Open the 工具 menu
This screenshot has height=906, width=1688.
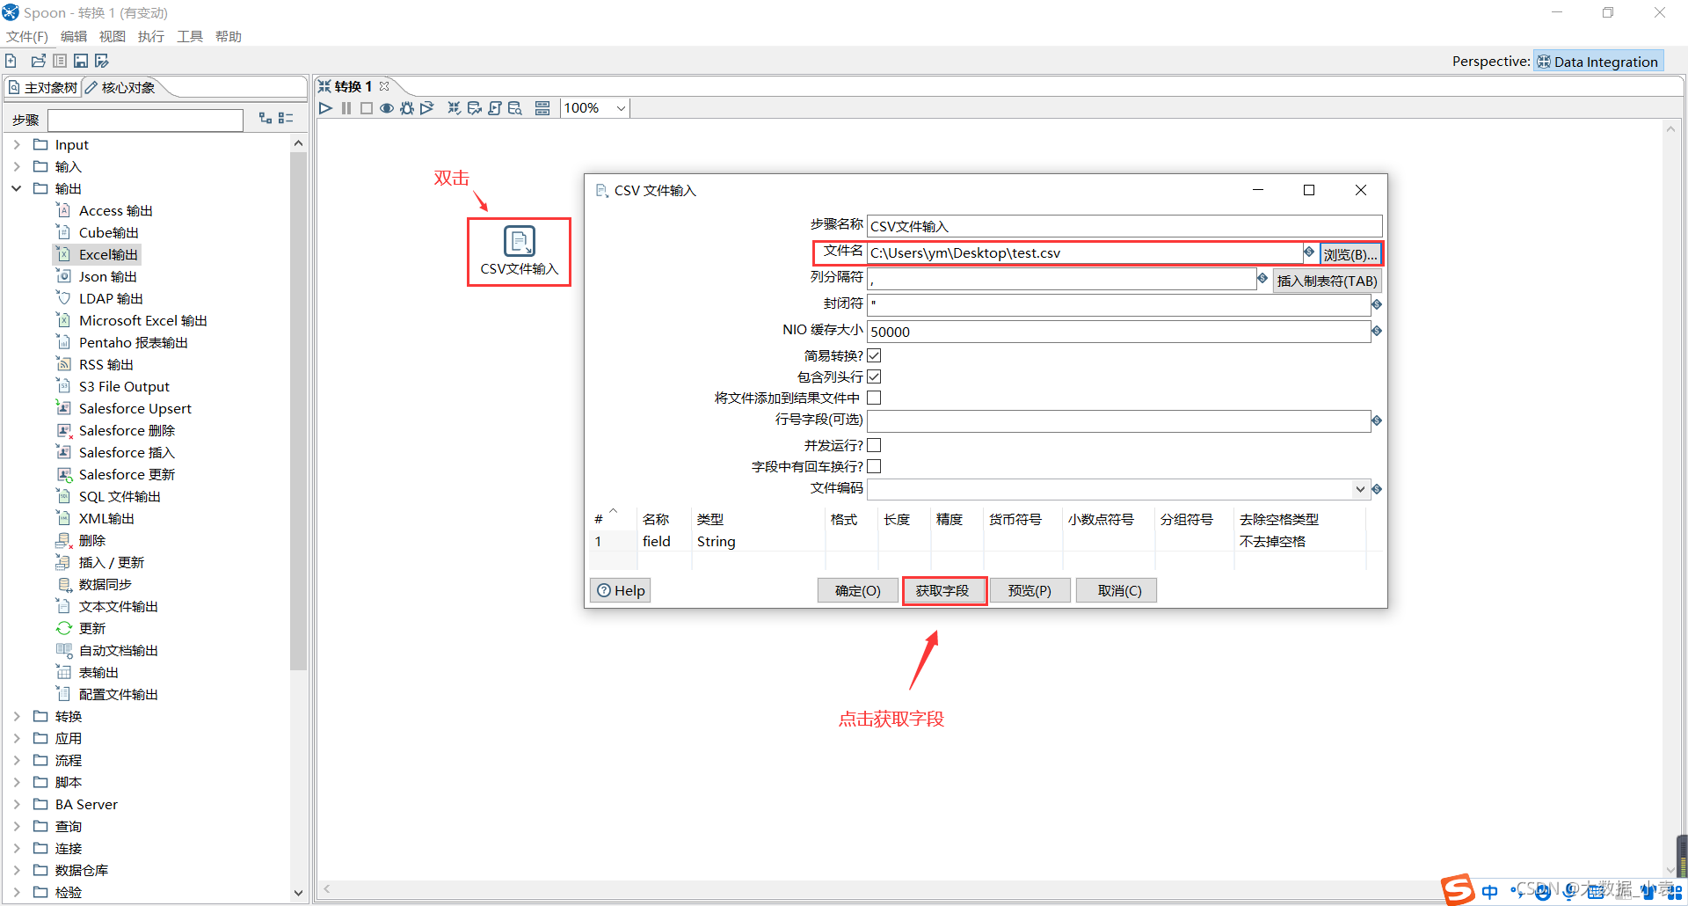point(190,36)
